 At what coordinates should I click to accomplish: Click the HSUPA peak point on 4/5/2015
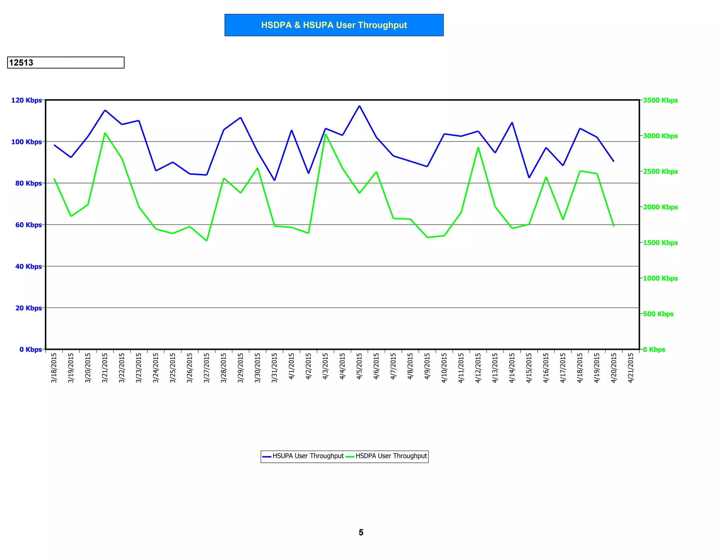(359, 106)
